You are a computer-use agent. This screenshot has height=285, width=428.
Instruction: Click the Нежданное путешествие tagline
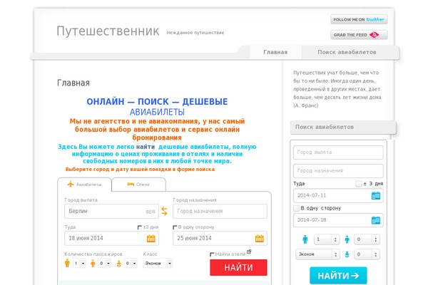pos(195,33)
